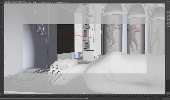The height and width of the screenshot is (100, 170).
Task: Click the range slider end handle near 115
Action: (87, 99)
